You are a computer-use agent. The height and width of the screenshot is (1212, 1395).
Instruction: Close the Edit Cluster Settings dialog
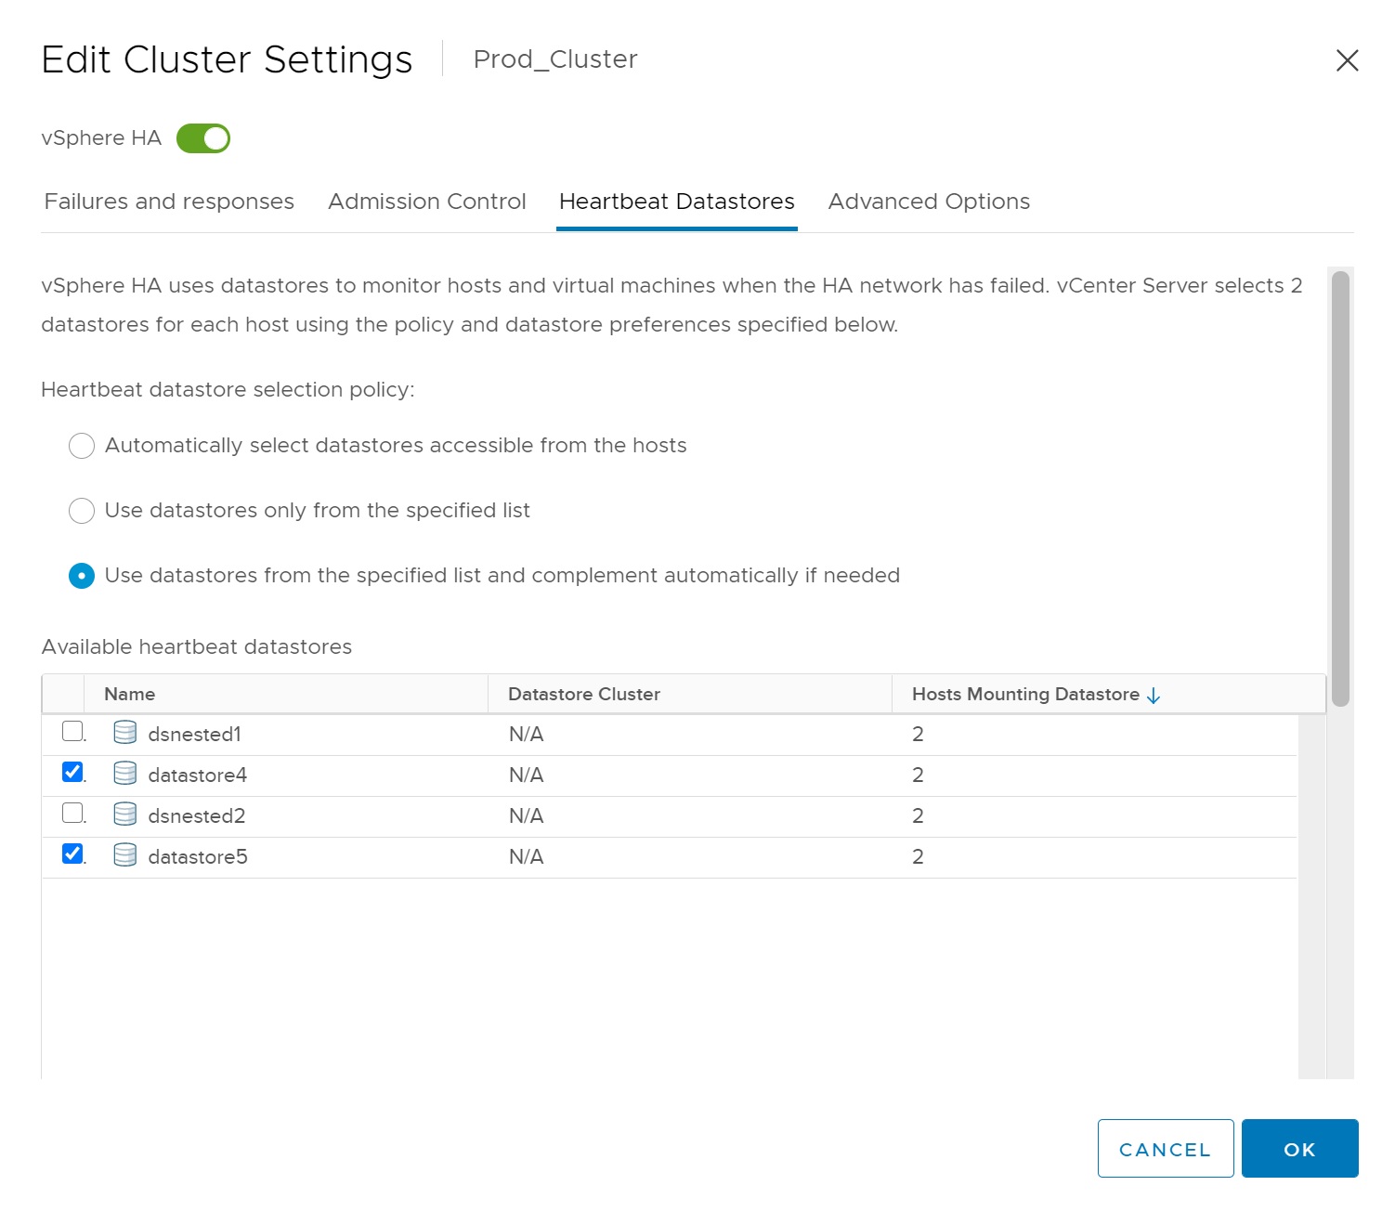[x=1346, y=60]
